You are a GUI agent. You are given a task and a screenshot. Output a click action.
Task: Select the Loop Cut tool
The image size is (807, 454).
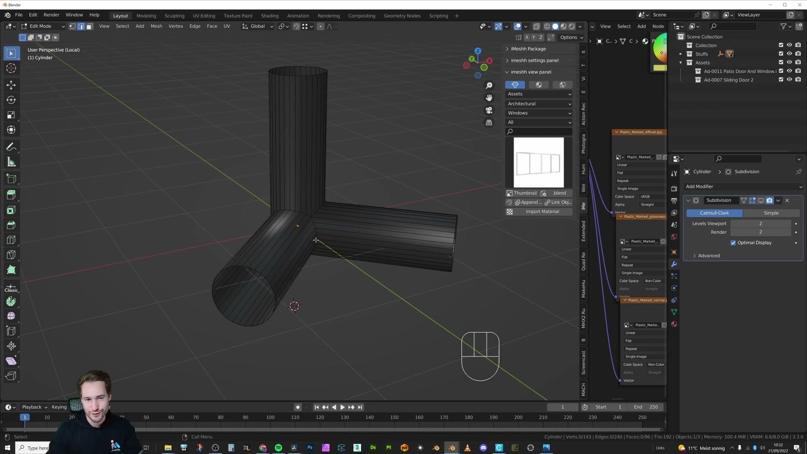tap(11, 240)
